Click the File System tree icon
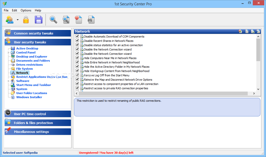Image resolution: width=266 pixels, height=157 pixels. pyautogui.click(x=13, y=69)
